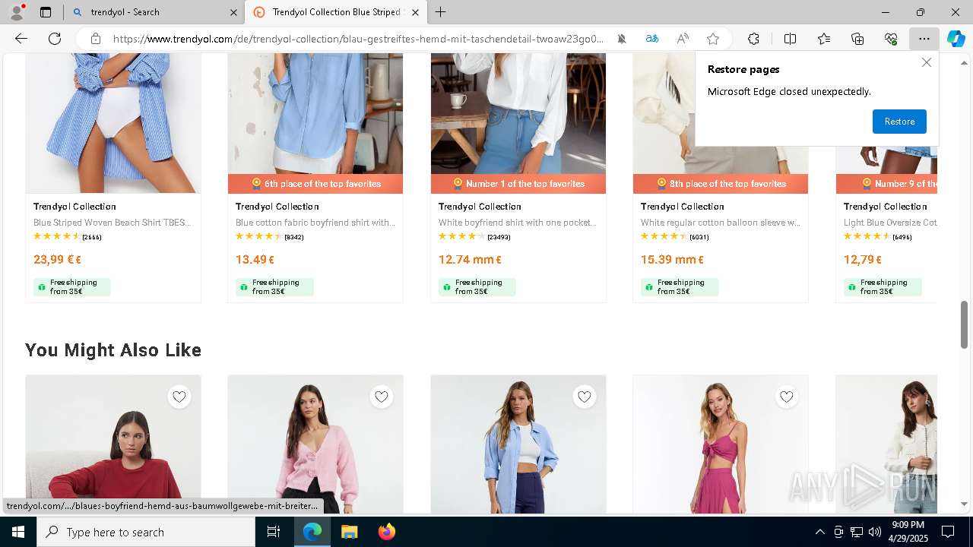Open Task View on taskbar
Image resolution: width=973 pixels, height=547 pixels.
(x=274, y=532)
